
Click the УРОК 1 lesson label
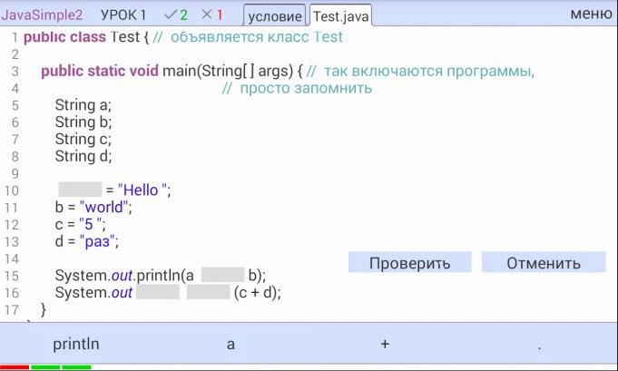click(123, 15)
